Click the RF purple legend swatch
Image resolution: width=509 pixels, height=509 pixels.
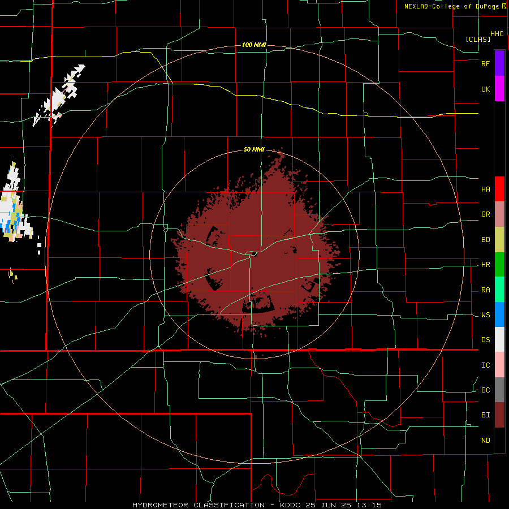click(499, 63)
